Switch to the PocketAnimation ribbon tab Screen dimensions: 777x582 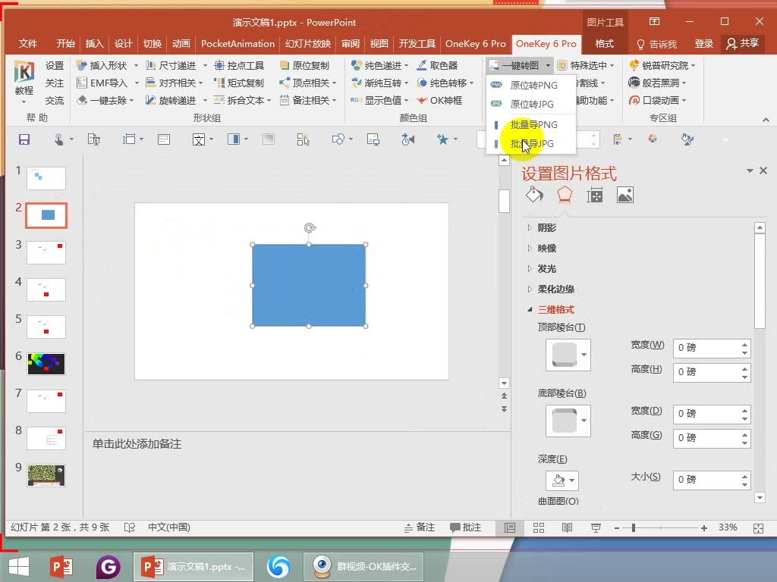(238, 43)
